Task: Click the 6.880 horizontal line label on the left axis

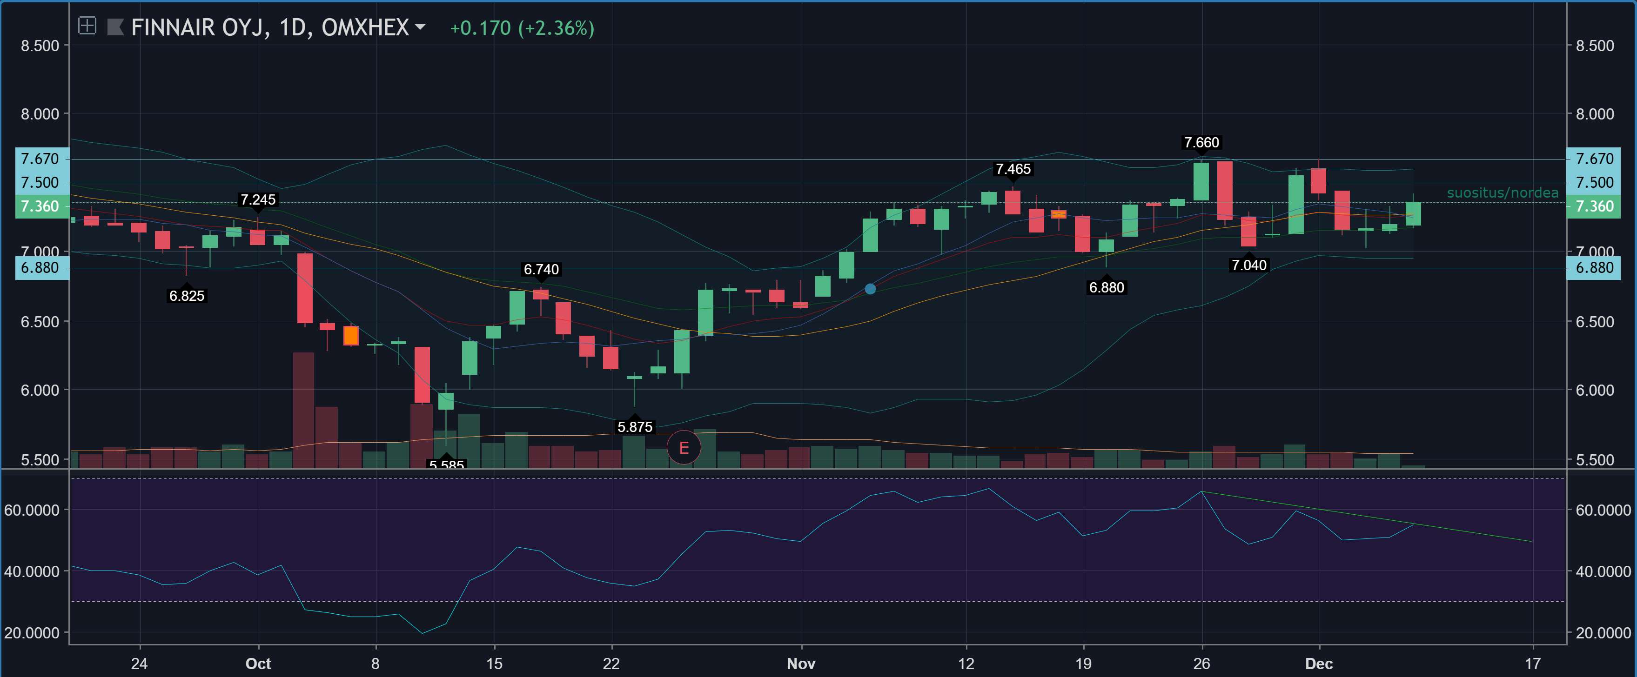Action: (40, 268)
